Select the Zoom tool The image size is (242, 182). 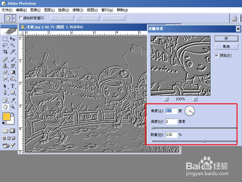tap(12, 107)
